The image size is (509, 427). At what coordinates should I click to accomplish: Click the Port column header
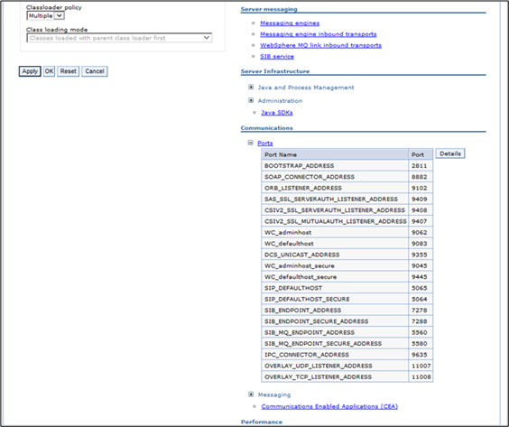click(421, 154)
